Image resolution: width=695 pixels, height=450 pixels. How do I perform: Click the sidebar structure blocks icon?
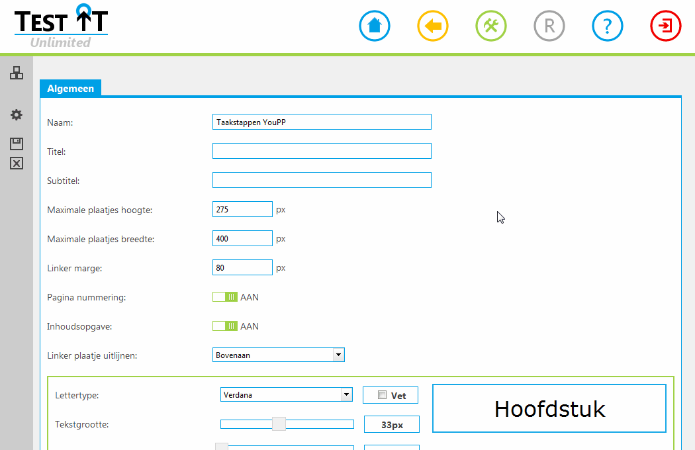point(17,73)
